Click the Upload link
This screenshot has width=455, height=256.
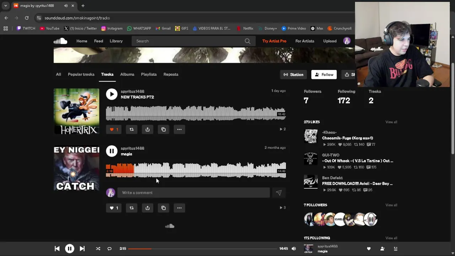click(330, 41)
